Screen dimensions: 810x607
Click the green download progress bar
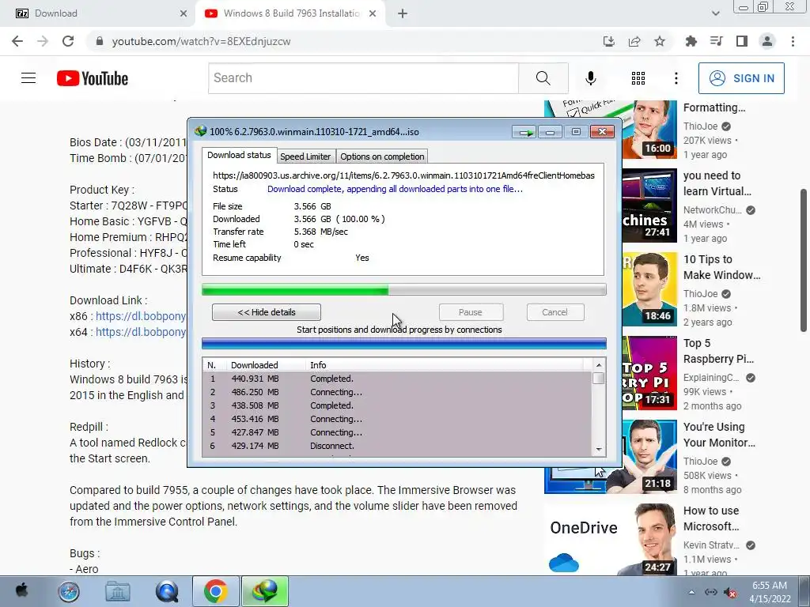point(404,289)
